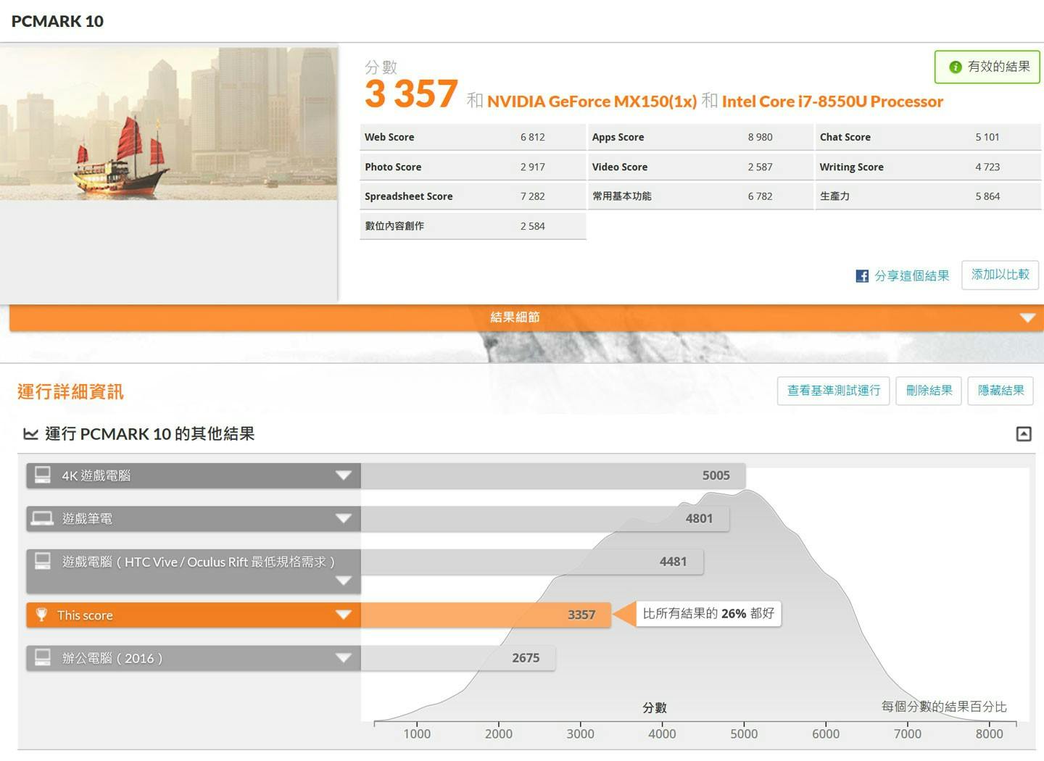Image resolution: width=1044 pixels, height=761 pixels.
Task: Expand the 遊戲筆電 dropdown arrow
Action: pyautogui.click(x=344, y=518)
